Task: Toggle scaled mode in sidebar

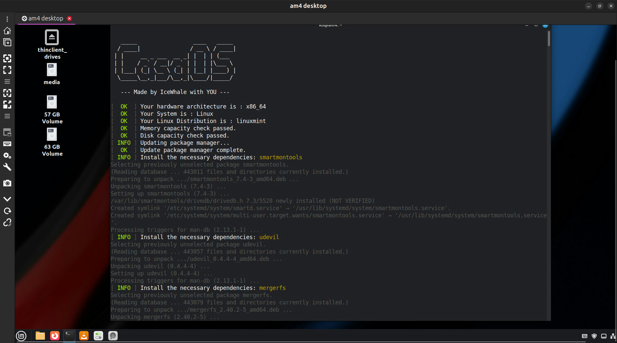Action: coord(7,105)
